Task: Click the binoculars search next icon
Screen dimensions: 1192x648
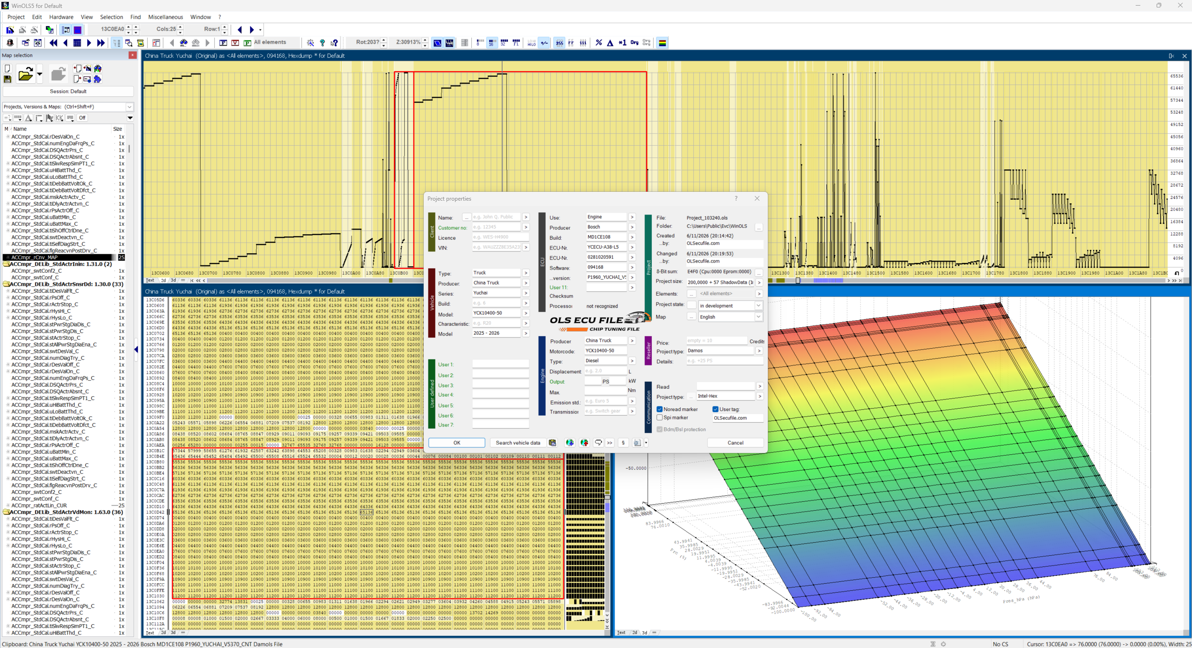Action: (x=184, y=43)
